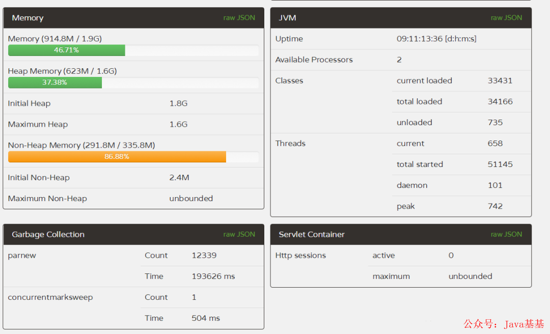
Task: Click the concurrentmarksweep collector label
Action: (50, 297)
